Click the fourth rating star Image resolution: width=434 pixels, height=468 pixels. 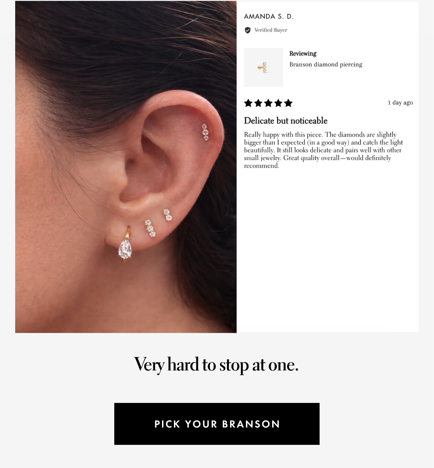point(278,103)
